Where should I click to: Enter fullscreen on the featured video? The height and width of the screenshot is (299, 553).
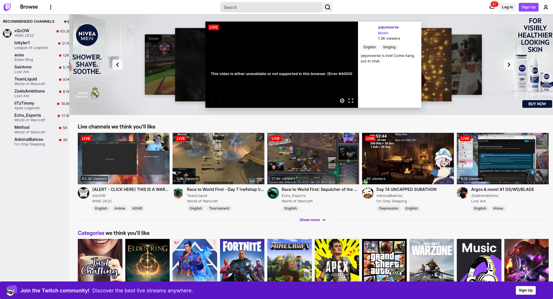coord(351,101)
